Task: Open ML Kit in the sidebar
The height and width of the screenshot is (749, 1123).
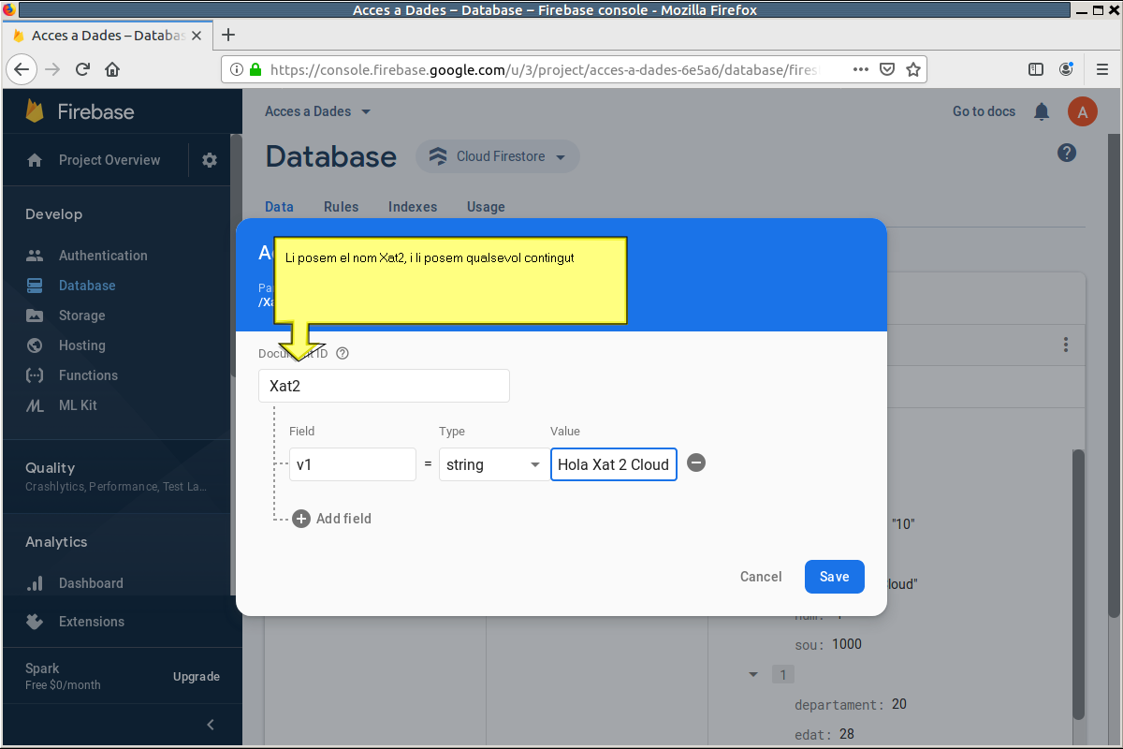Action: click(78, 405)
